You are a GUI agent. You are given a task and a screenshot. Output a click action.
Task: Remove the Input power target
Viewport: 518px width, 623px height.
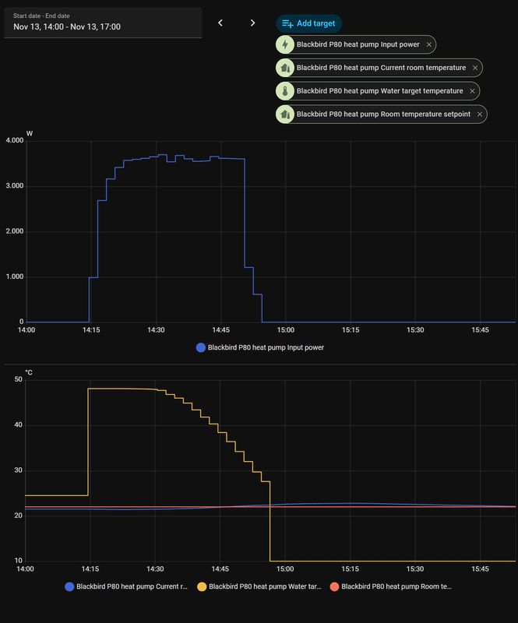429,44
